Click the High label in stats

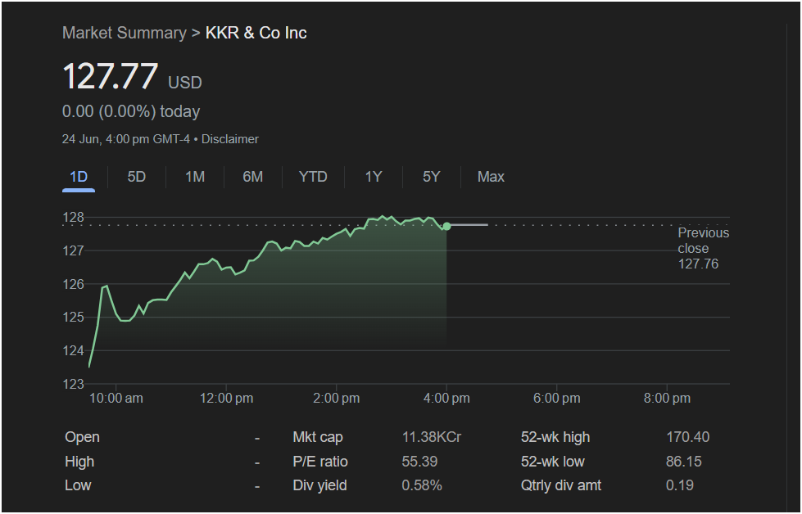[79, 462]
